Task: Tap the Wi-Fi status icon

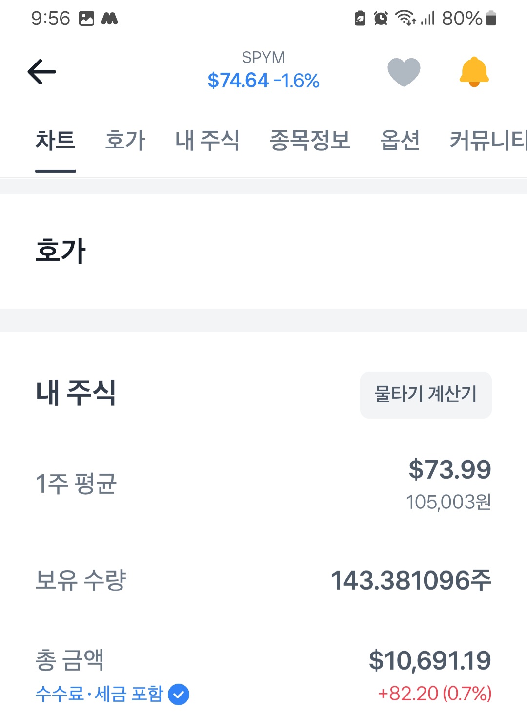Action: pos(405,19)
